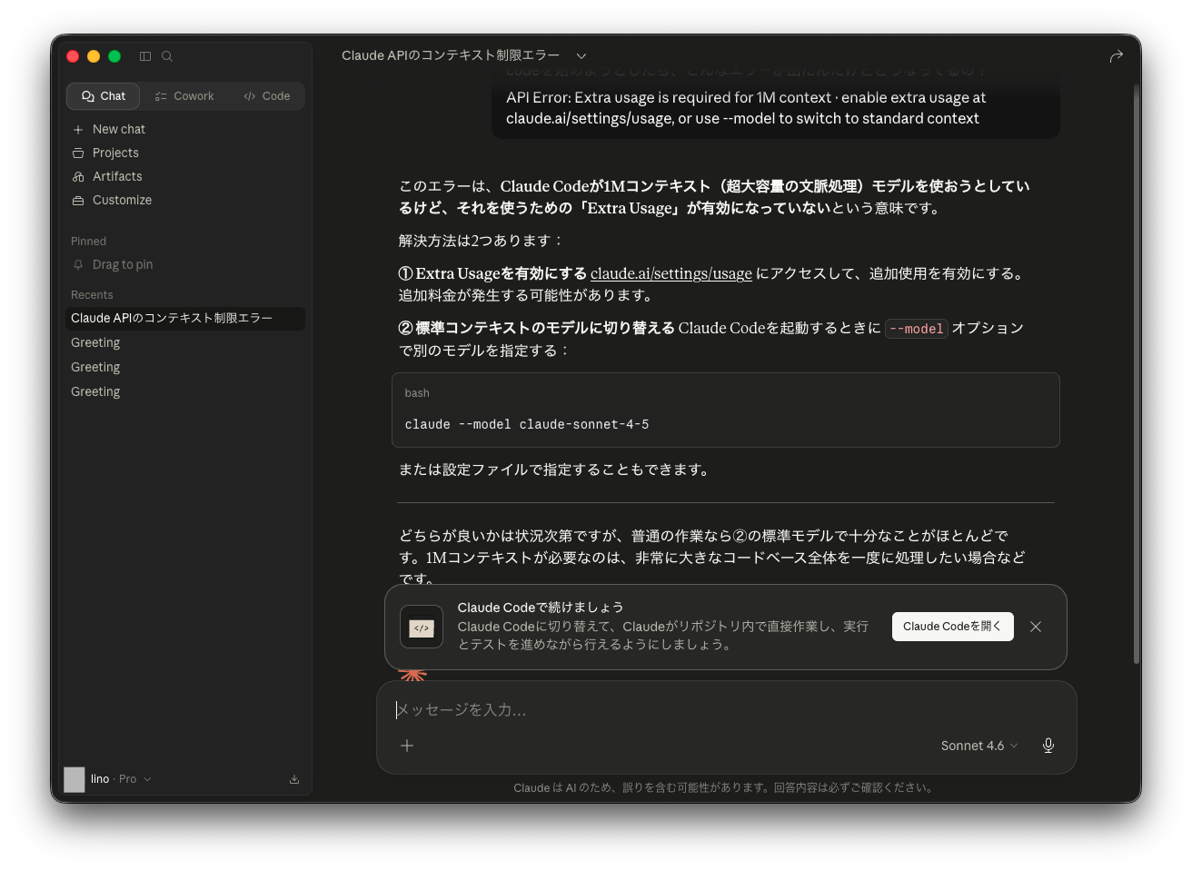Click the Recents section header
Viewport: 1192px width, 870px height.
[92, 295]
